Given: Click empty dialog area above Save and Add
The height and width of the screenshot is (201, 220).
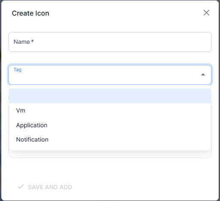Looking at the screenshot, I should (x=110, y=169).
